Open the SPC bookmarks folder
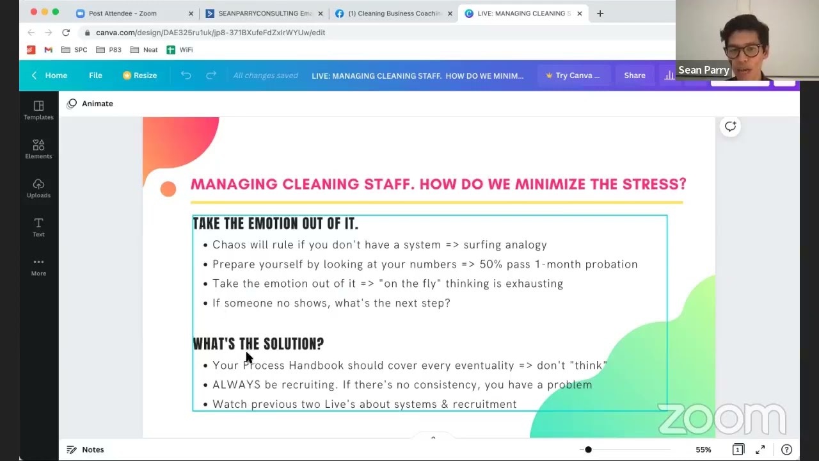Viewport: 819px width, 461px height. (x=74, y=49)
